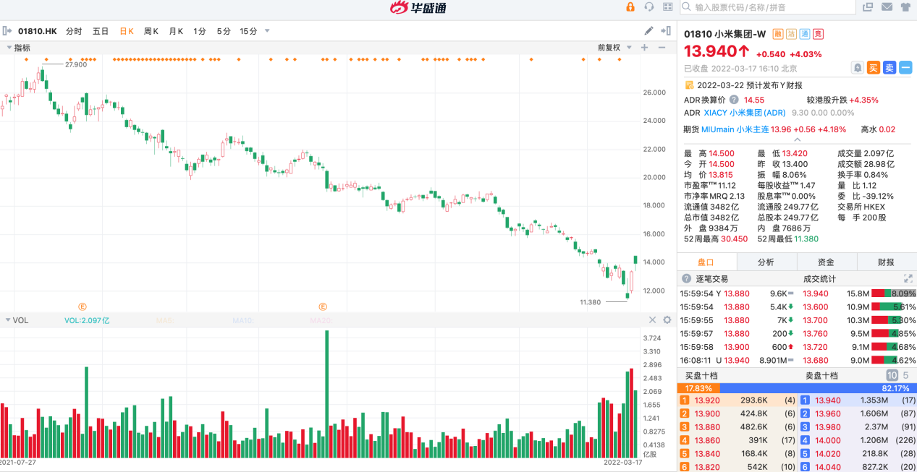Switch chart to 五日 view
Viewport: 917px width, 472px height.
click(x=101, y=31)
